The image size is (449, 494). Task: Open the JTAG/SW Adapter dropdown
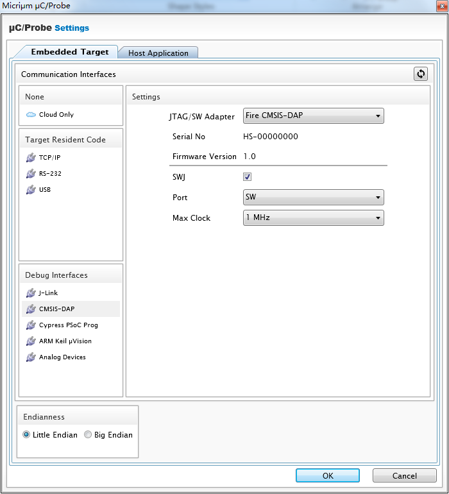click(x=314, y=116)
